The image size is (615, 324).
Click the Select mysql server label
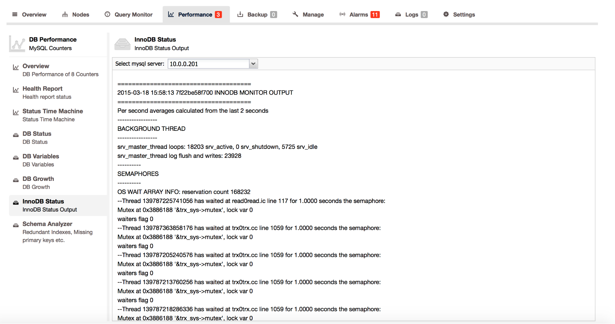[140, 64]
